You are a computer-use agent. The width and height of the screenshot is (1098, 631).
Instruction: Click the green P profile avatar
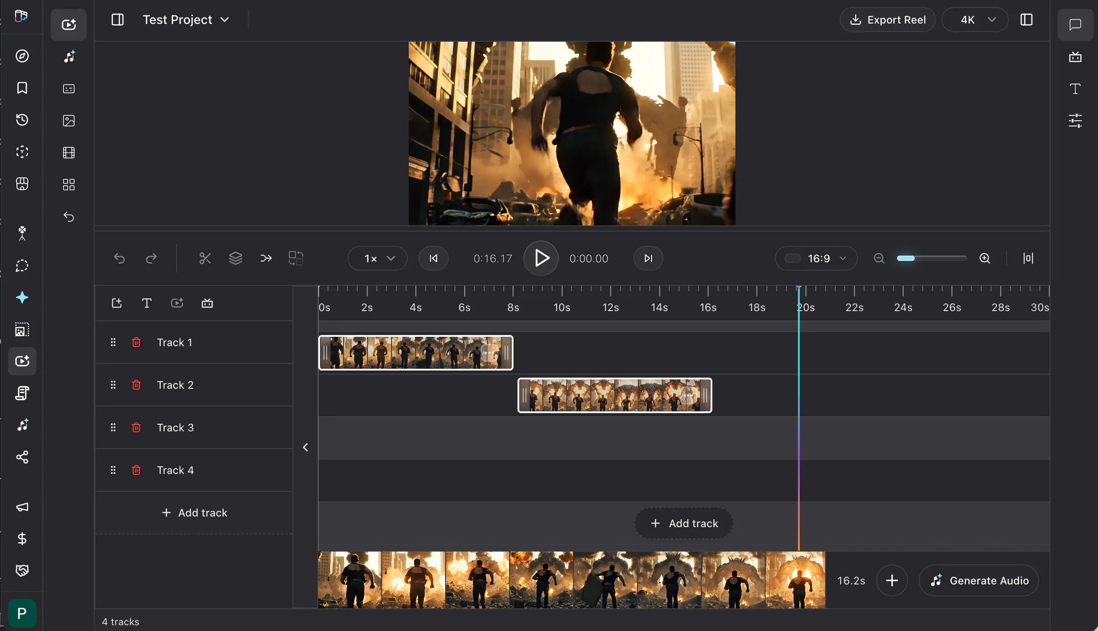(22, 613)
